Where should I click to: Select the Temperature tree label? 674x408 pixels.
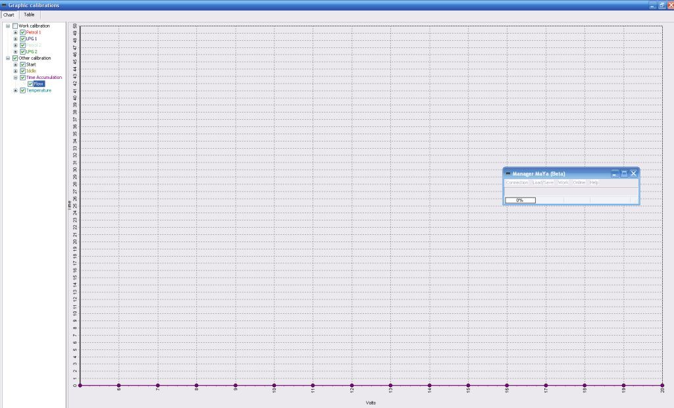(39, 90)
